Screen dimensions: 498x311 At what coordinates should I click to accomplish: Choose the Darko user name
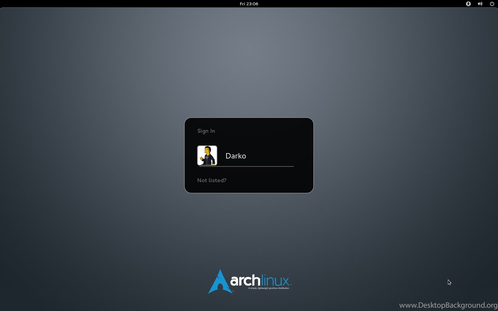coord(236,156)
